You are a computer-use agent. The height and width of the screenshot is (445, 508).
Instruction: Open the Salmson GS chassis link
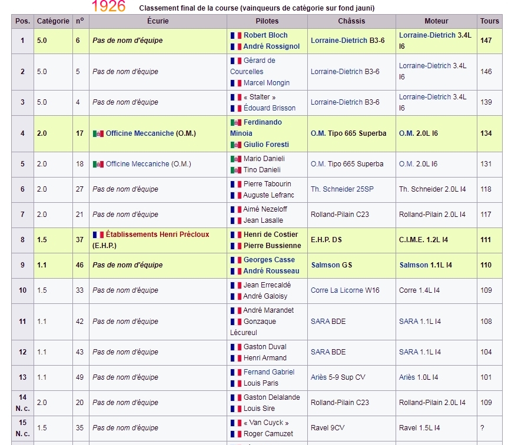click(326, 265)
